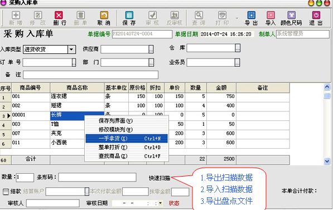Select the 连衣裙 product name cell

(77, 97)
